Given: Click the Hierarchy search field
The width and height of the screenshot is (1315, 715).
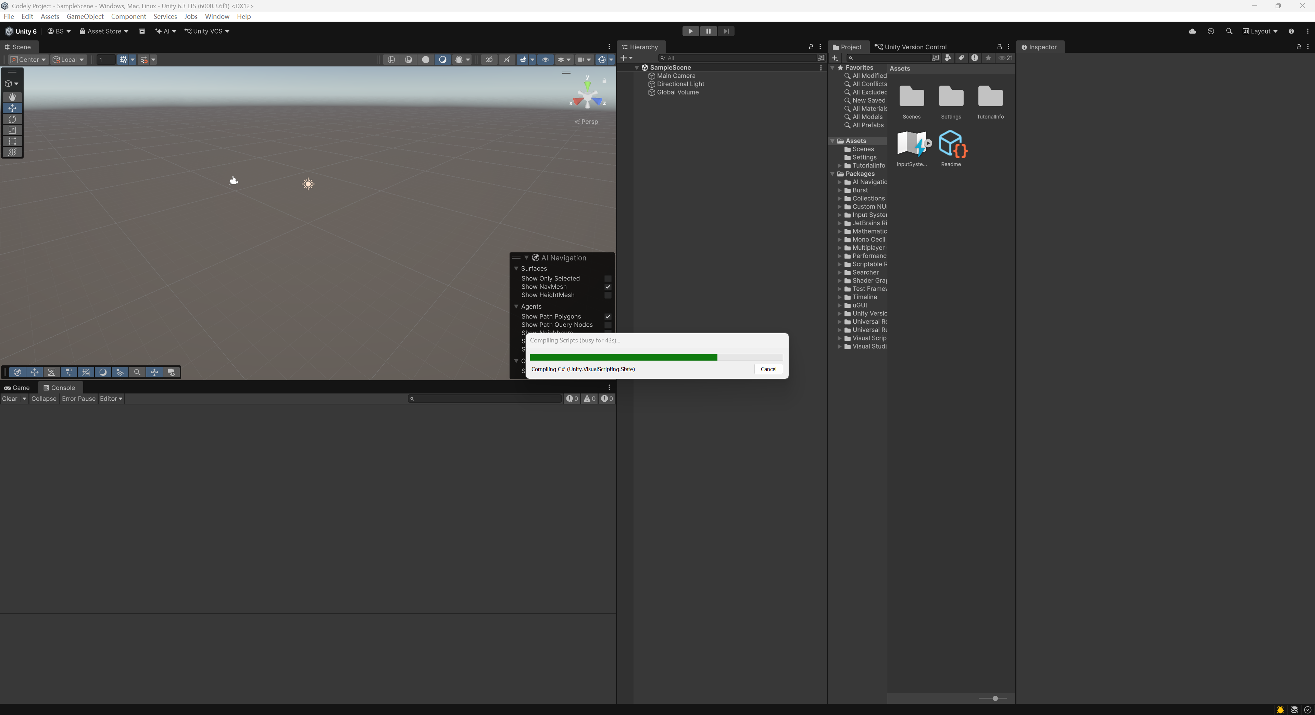Looking at the screenshot, I should [738, 58].
